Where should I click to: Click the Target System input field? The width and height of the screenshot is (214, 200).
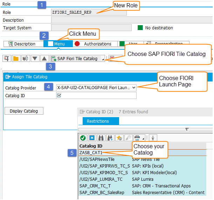[x=91, y=28]
